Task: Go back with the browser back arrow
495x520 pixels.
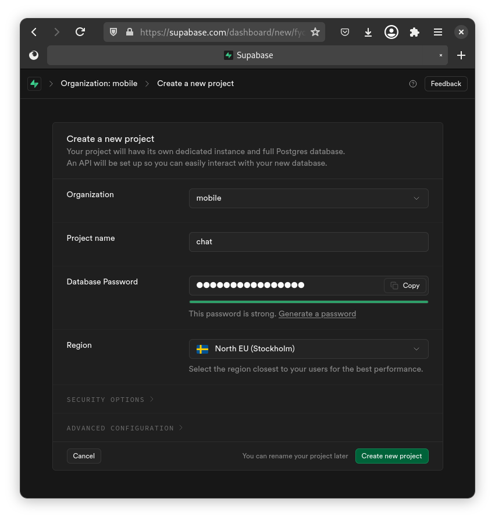Action: pos(34,32)
